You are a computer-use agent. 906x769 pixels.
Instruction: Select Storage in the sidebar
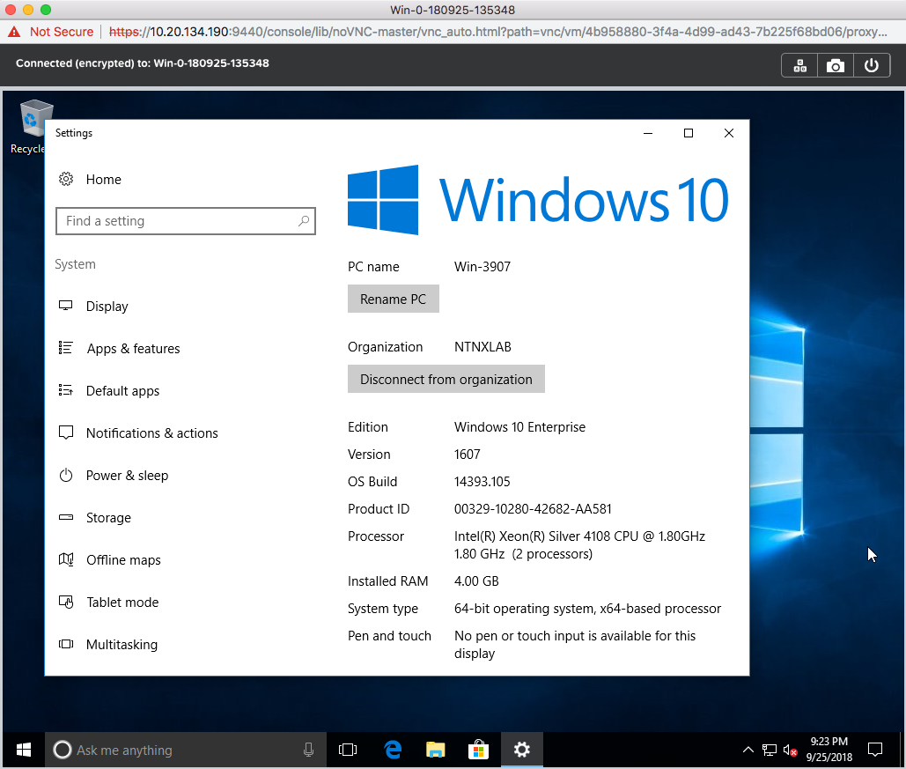click(x=108, y=517)
